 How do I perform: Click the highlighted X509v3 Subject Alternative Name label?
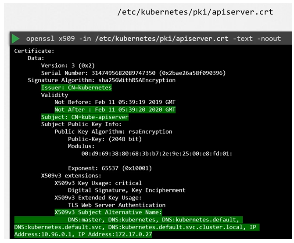108,212
